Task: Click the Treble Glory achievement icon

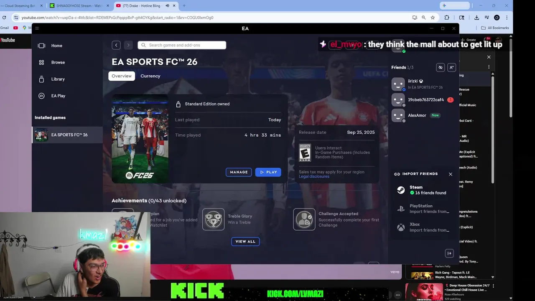Action: click(x=214, y=219)
